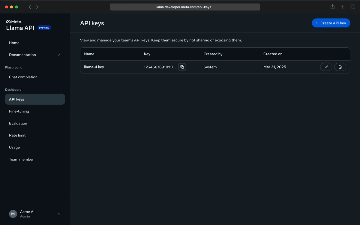Viewport: 360px width, 225px height.
Task: Click the Acme AI avatar icon
Action: [13, 214]
